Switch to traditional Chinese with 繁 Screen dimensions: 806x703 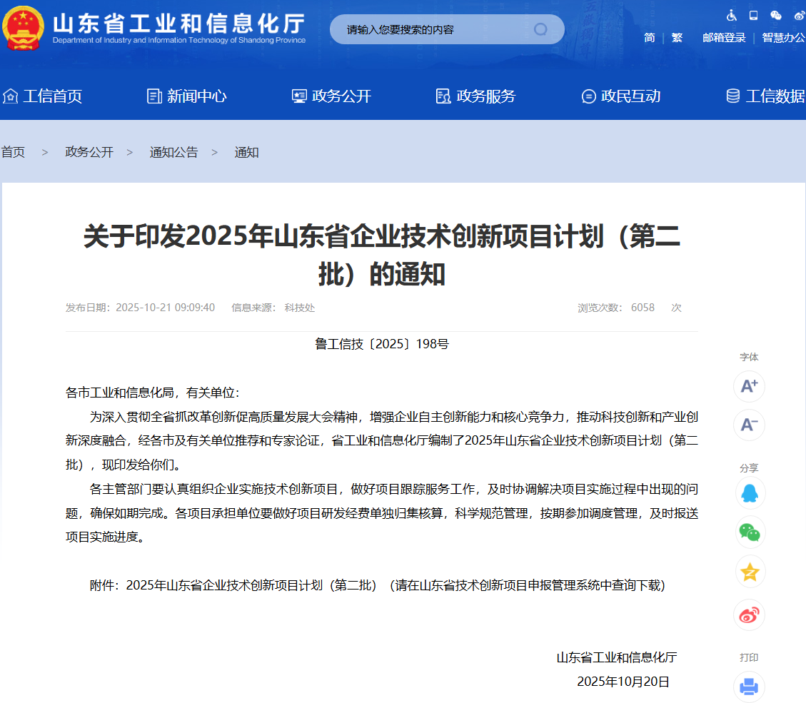tap(677, 38)
